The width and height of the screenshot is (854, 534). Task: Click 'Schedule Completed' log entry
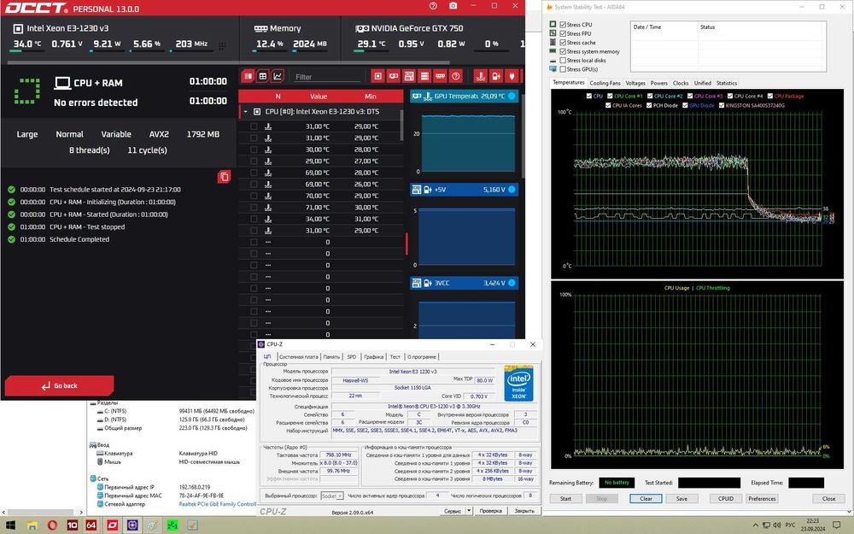click(x=79, y=239)
